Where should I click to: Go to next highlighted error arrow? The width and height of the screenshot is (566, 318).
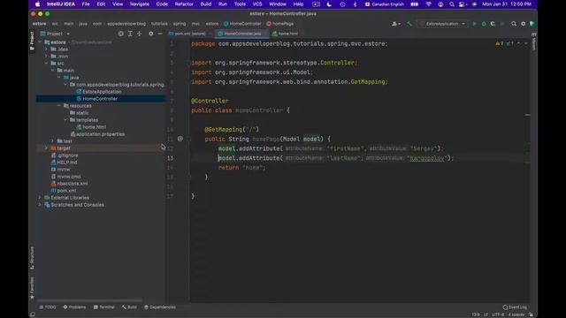point(526,43)
